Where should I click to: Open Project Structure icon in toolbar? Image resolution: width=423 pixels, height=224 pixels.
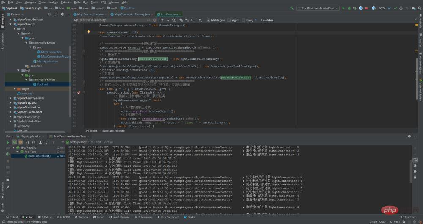pos(414,8)
